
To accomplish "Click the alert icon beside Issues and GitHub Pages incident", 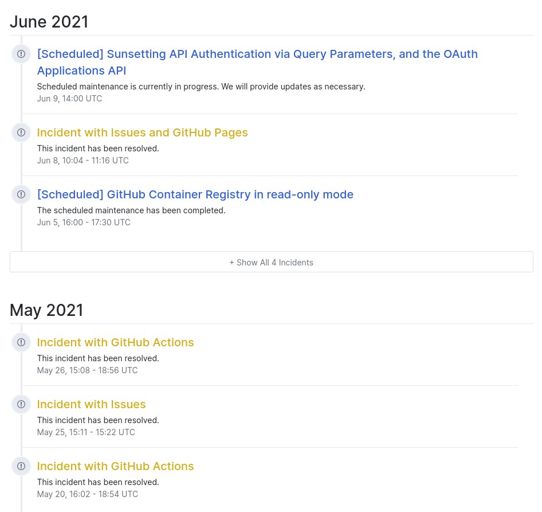I will click(x=21, y=132).
